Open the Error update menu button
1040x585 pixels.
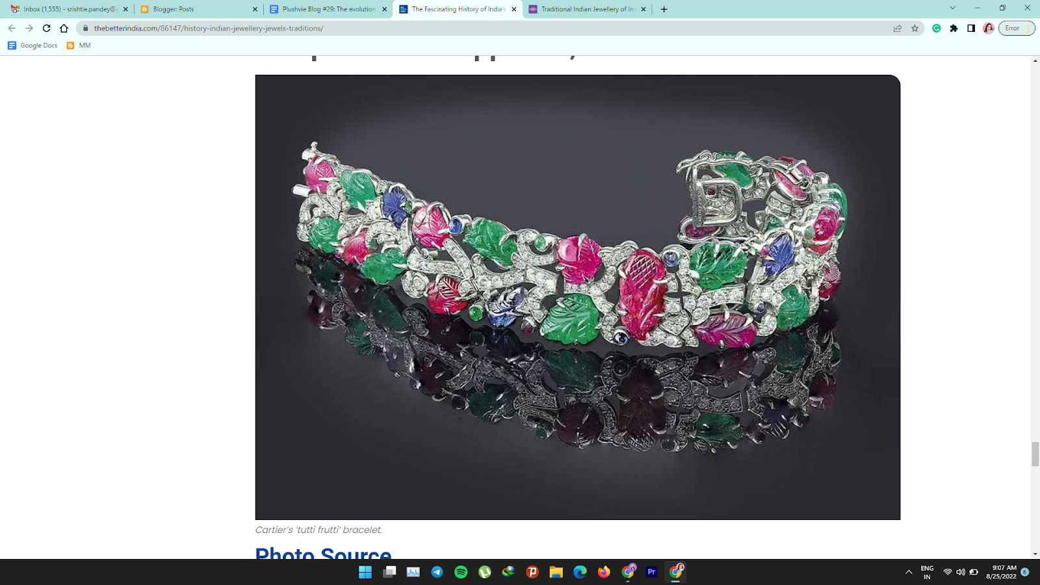coord(1017,28)
